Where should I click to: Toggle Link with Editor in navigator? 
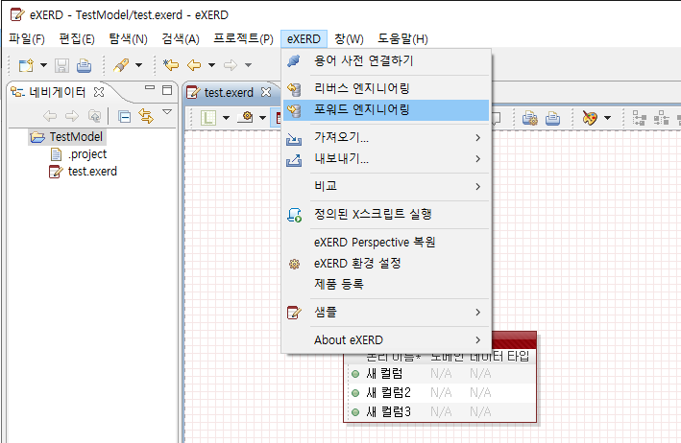(x=146, y=116)
